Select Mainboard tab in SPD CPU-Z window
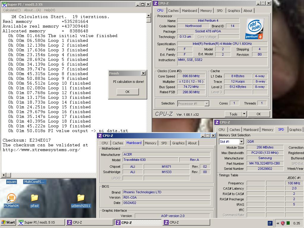The height and width of the screenshot is (228, 304). pyautogui.click(x=251, y=130)
